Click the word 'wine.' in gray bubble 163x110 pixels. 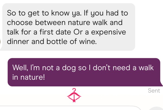click(88, 41)
